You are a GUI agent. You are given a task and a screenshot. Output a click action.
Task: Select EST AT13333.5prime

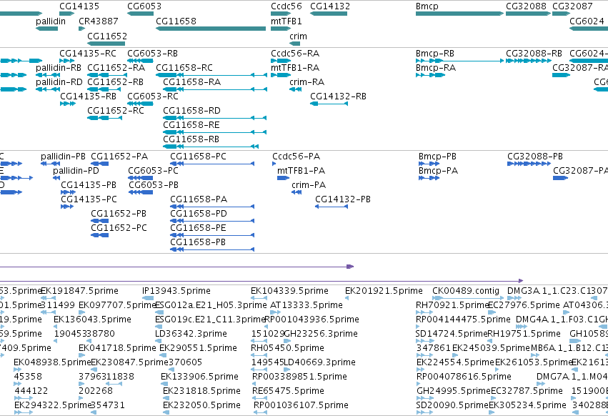275,312
